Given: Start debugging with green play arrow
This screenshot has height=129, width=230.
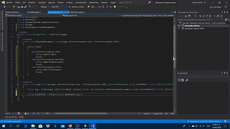Looking at the screenshot, I should pos(70,7).
